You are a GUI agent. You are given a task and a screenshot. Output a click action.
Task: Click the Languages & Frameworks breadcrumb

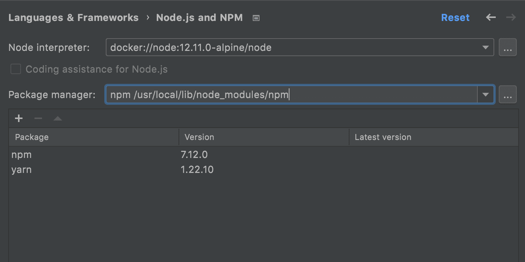[x=73, y=18]
